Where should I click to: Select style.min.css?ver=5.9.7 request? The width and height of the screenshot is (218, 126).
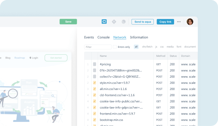point(115,83)
